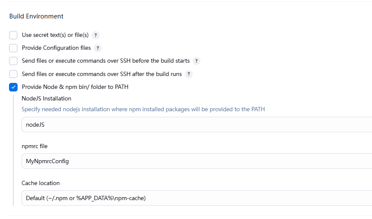Check the SSH after the build runs box
372x219 pixels.
click(x=13, y=74)
